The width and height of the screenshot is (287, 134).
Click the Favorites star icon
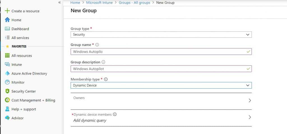pyautogui.click(x=7, y=47)
